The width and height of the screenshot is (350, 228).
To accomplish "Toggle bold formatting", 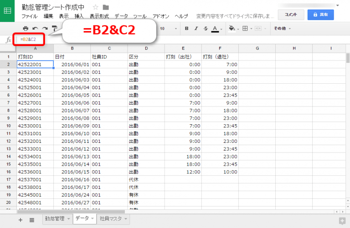I will coord(186,28).
